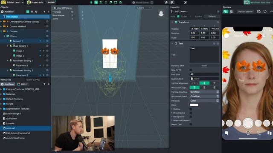Expand the Camera Masked tree item
273x153 pixels.
pyautogui.click(x=1, y=26)
